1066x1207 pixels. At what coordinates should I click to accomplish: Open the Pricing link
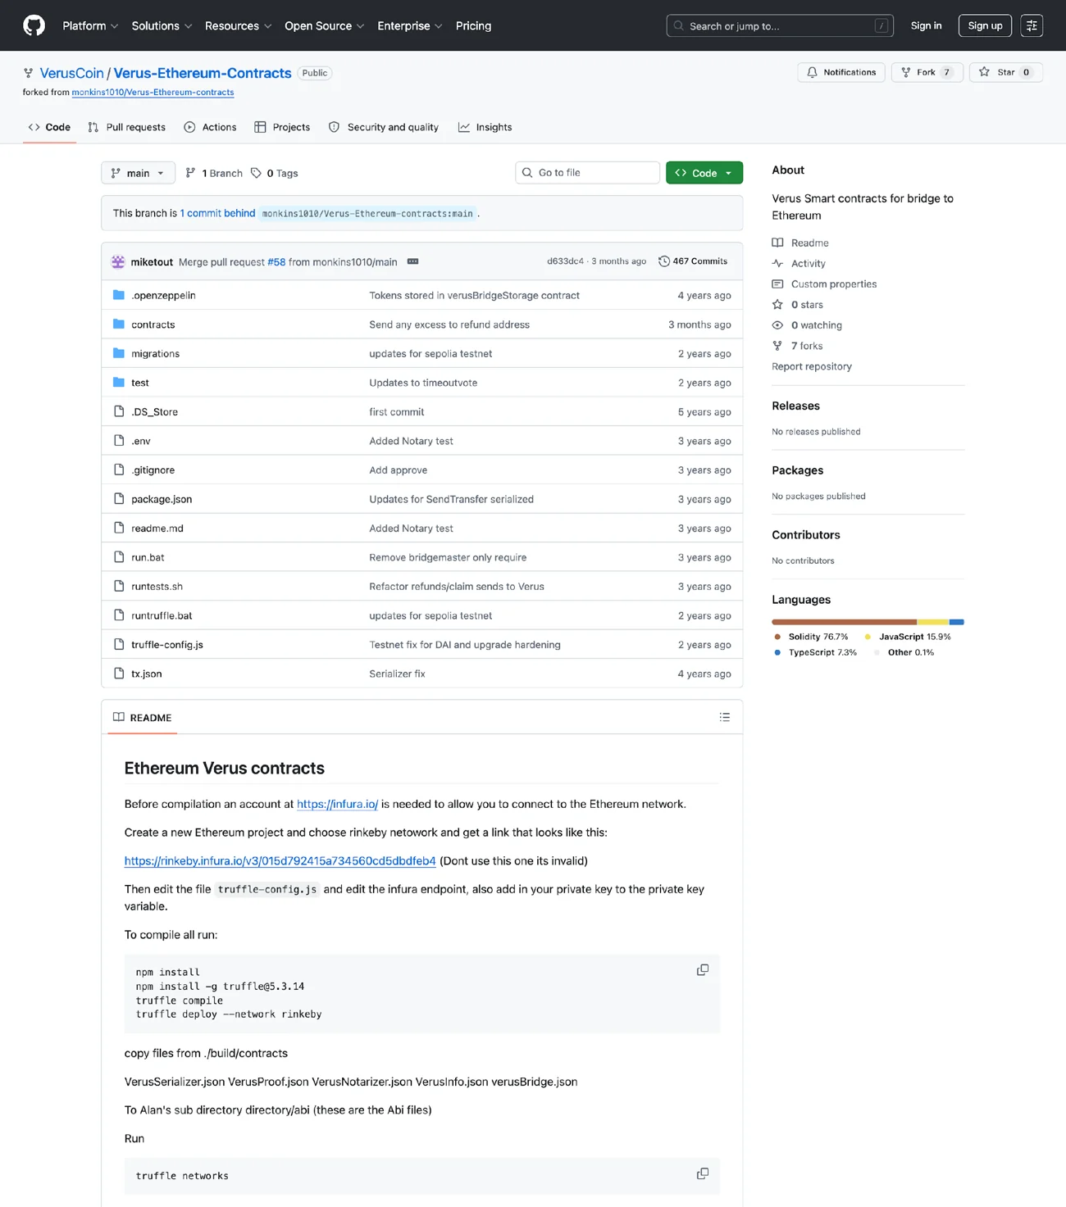[x=474, y=25]
